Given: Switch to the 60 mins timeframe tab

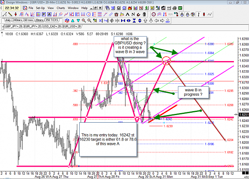Looking at the screenshot, I should [x=29, y=20].
